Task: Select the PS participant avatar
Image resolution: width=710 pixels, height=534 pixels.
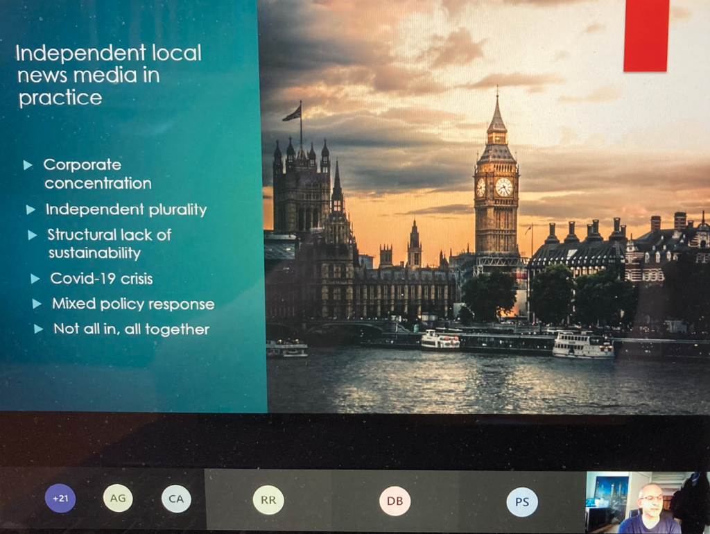Action: 522,502
